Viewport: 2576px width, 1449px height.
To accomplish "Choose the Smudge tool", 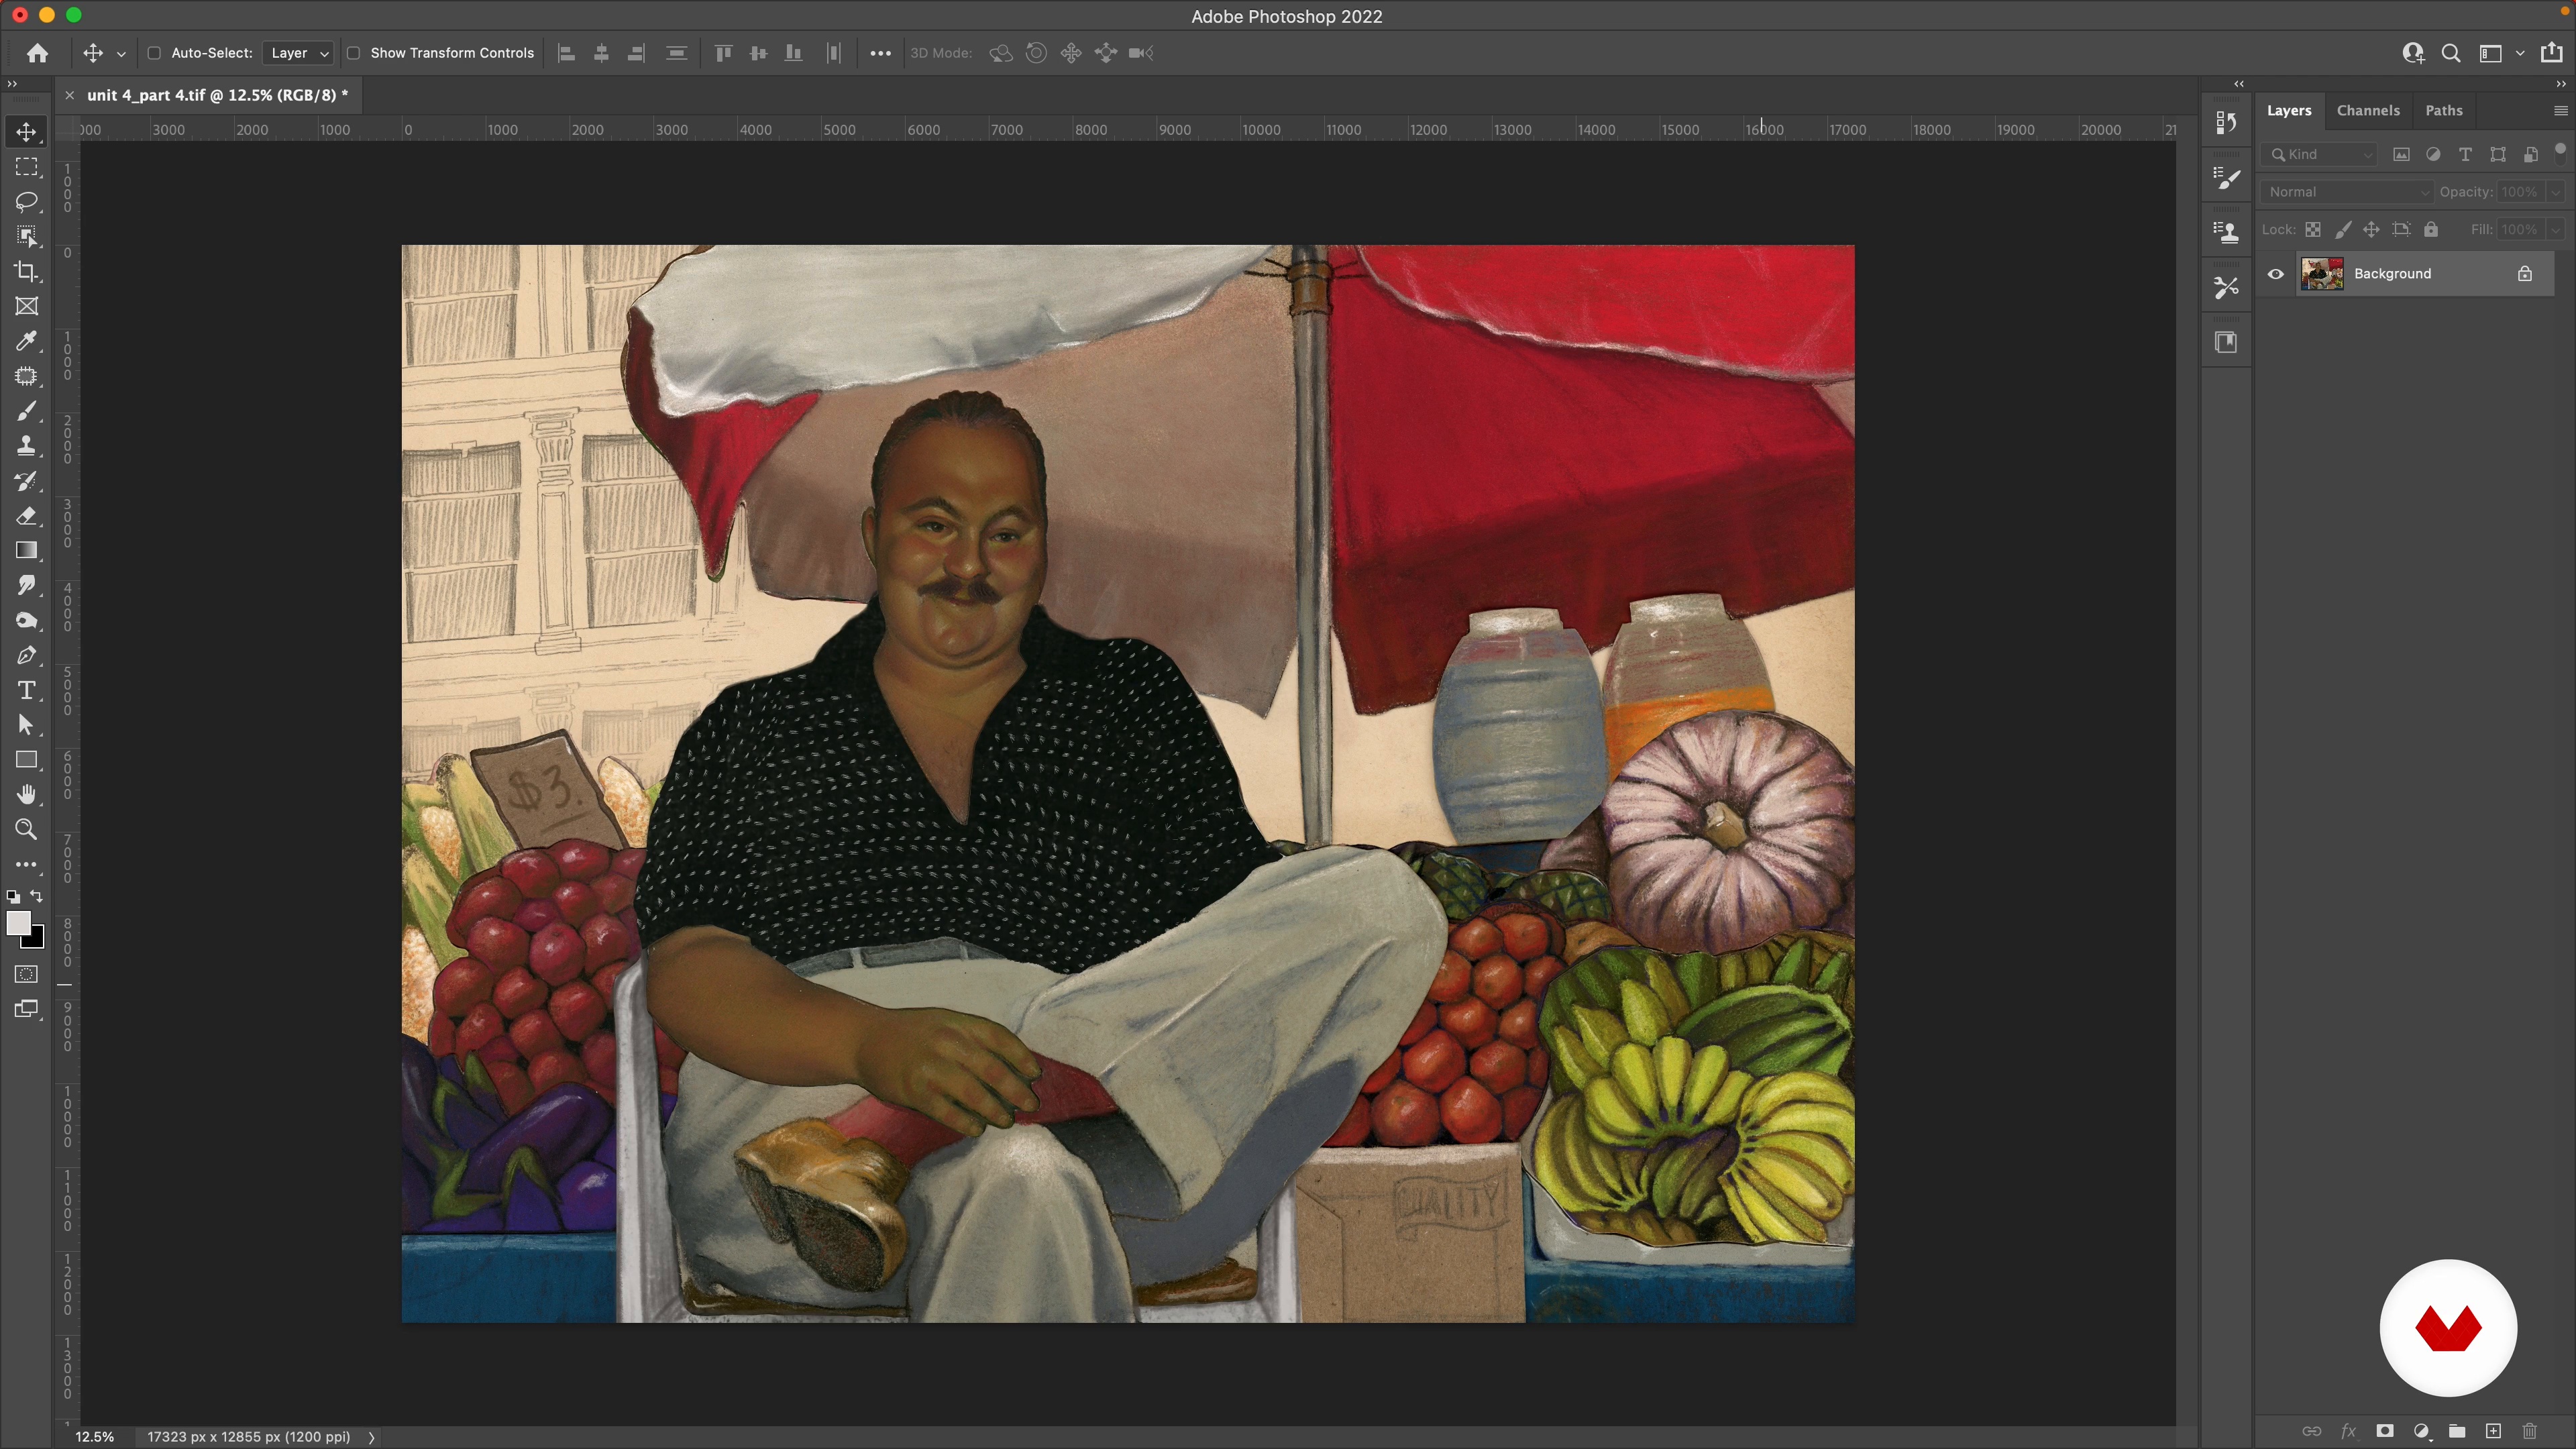I will pos(27,586).
